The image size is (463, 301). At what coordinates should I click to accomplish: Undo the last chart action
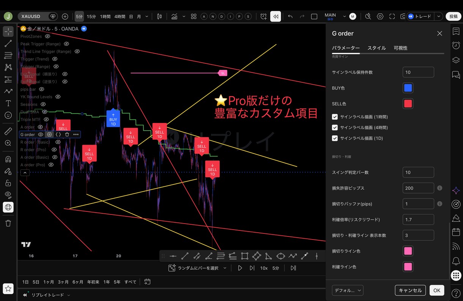pos(290,16)
